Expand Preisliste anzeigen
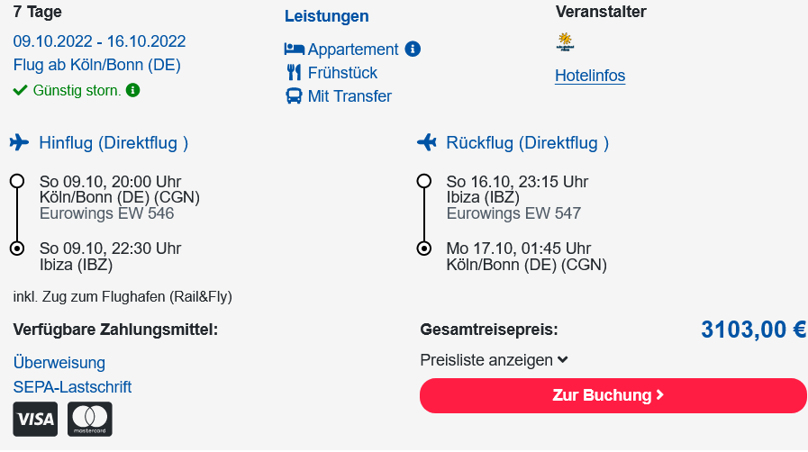The height and width of the screenshot is (452, 808). (x=494, y=360)
